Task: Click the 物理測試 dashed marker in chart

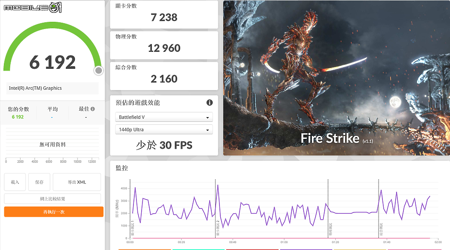Action: [x=329, y=209]
